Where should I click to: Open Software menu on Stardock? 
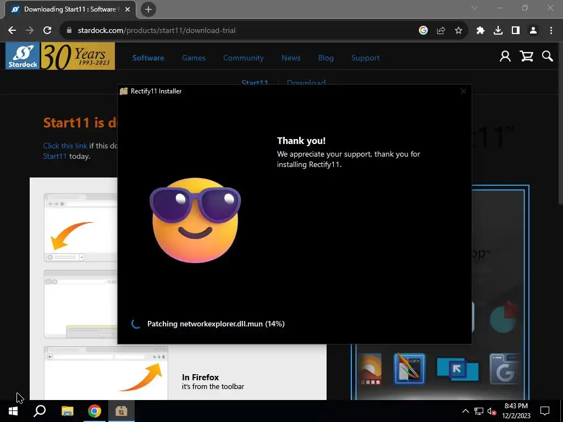click(148, 58)
